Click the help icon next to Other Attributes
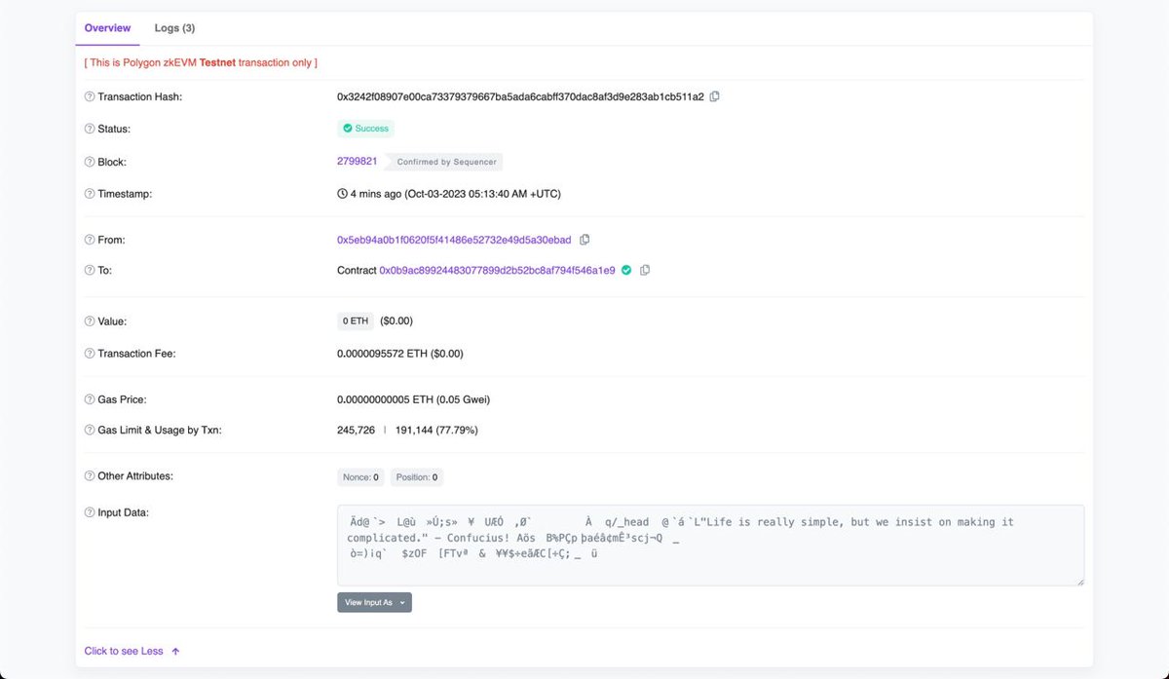 click(88, 475)
